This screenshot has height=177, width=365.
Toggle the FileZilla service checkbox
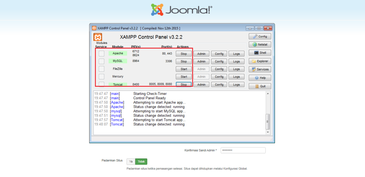[102, 69]
